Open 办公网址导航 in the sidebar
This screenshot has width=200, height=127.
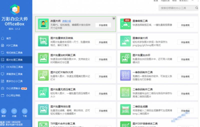pyautogui.click(x=16, y=95)
